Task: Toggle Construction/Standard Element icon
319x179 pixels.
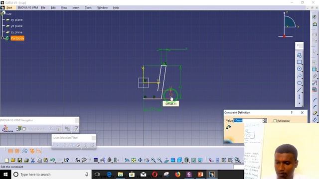Action: point(25,151)
